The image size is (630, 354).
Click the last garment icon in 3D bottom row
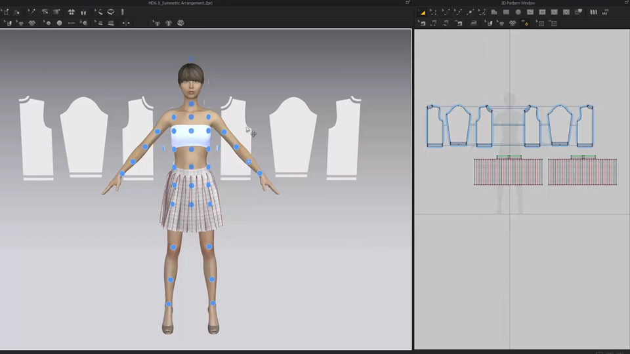(181, 23)
